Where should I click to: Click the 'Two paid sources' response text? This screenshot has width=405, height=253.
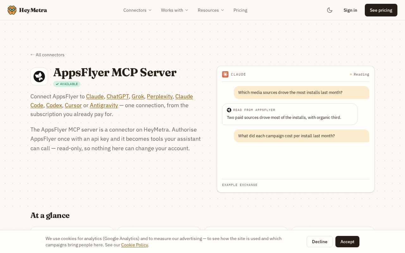point(284,118)
